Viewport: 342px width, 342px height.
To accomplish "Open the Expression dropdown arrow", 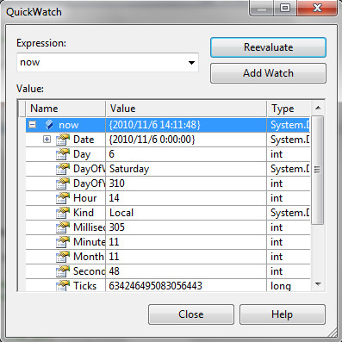I will point(191,62).
